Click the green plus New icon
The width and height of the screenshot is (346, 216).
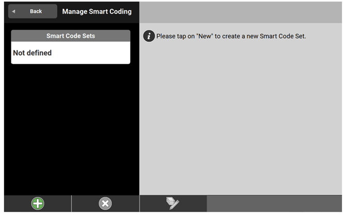[x=38, y=204]
